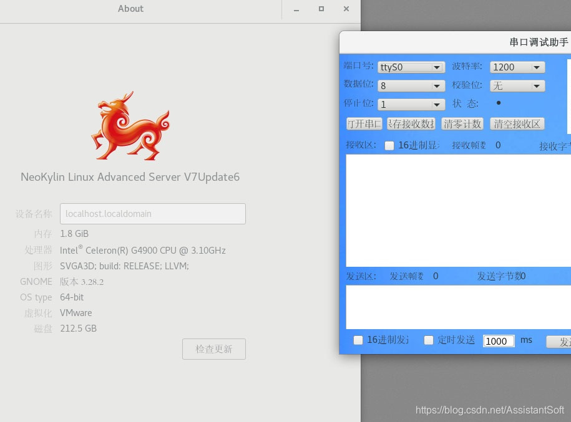571x422 pixels.
Task: Click the 发送帧数 sent frames label
Action: 406,277
